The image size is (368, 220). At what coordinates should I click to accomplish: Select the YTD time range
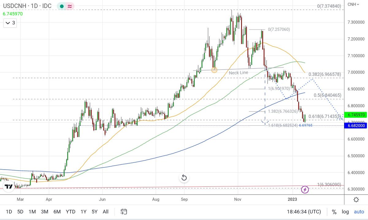[71, 211]
